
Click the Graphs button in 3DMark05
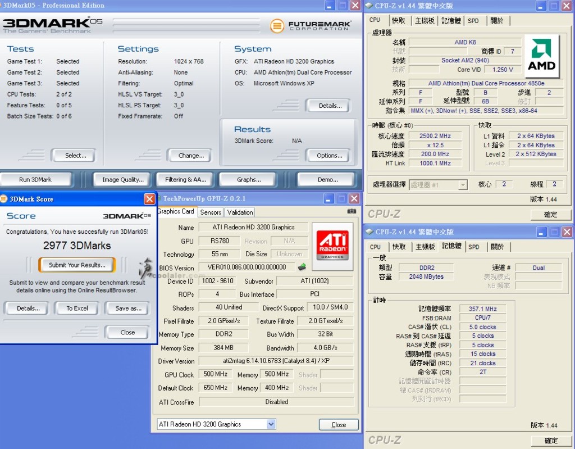pyautogui.click(x=248, y=179)
